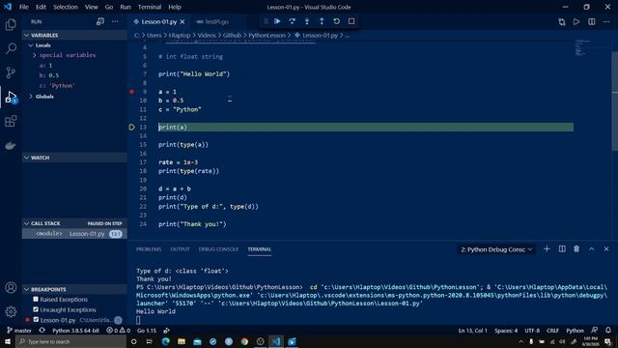Switch to the second editor tab
The width and height of the screenshot is (618, 348).
pyautogui.click(x=214, y=21)
